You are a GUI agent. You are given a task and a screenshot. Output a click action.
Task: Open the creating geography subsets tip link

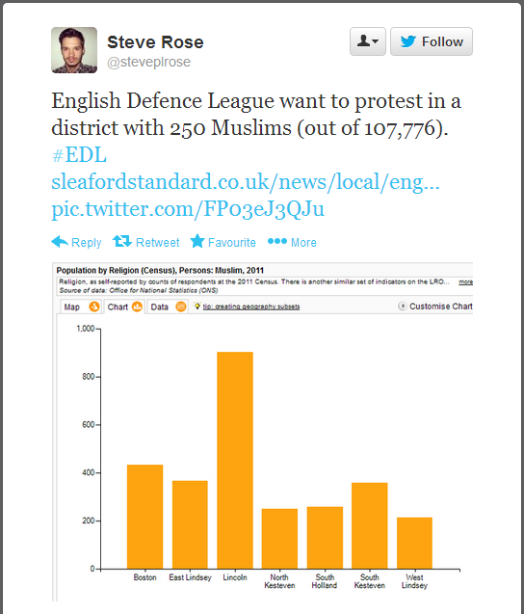pos(251,307)
